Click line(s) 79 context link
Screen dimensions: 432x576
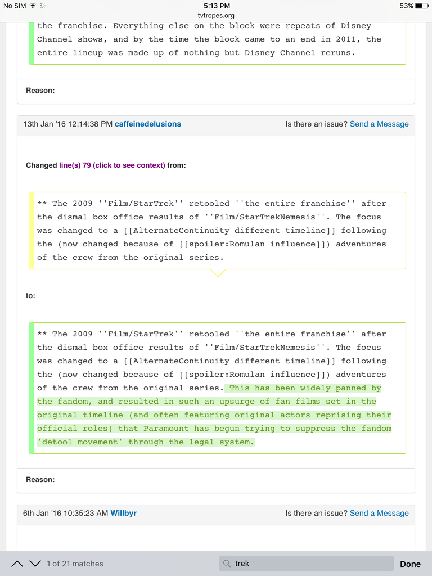(x=112, y=165)
